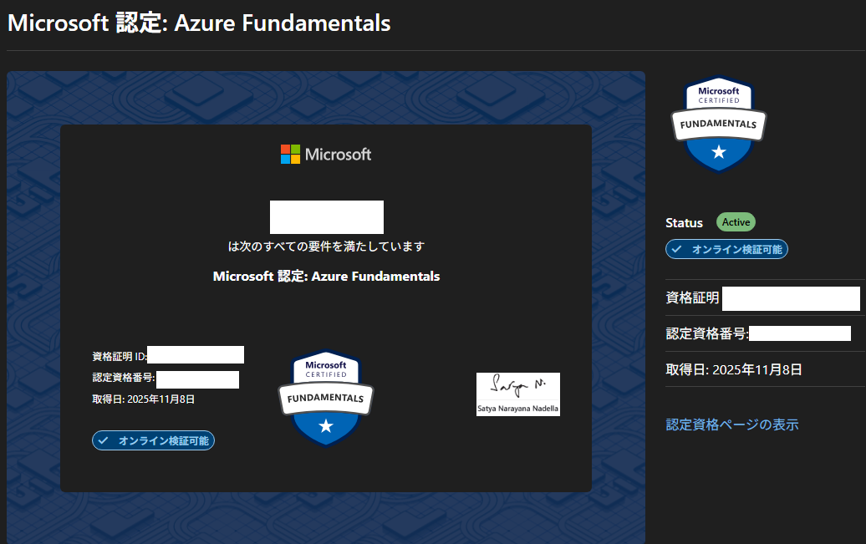
Task: Click the 認定資格番号 label on certificate
Action: click(x=124, y=377)
